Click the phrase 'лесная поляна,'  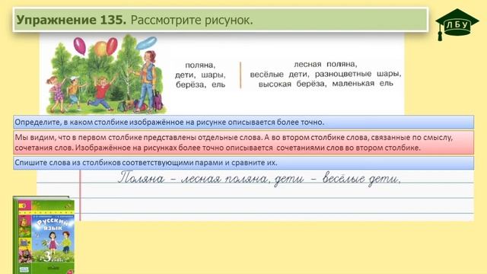[x=326, y=64]
